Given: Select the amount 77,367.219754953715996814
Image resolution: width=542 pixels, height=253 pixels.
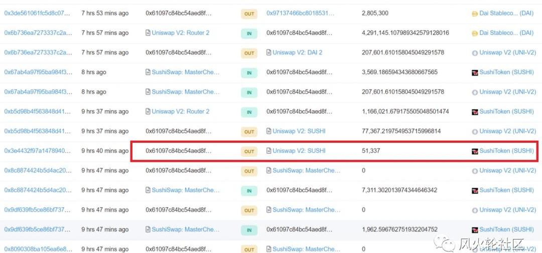Looking at the screenshot, I should (x=401, y=131).
